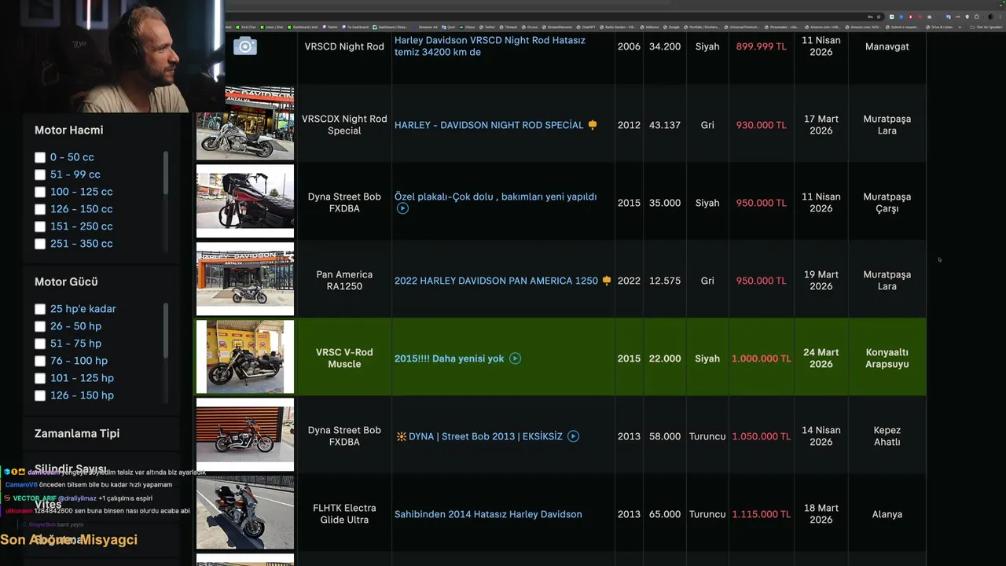1006x566 pixels.
Task: Open the Drive & Listen bookmark
Action: pos(939,27)
